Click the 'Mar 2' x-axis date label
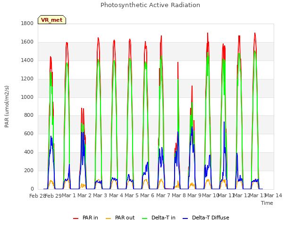The width and height of the screenshot is (302, 227). click(x=84, y=195)
